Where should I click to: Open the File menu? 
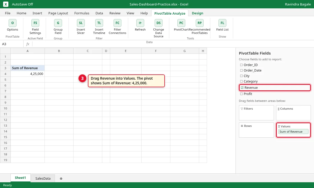pos(8,13)
